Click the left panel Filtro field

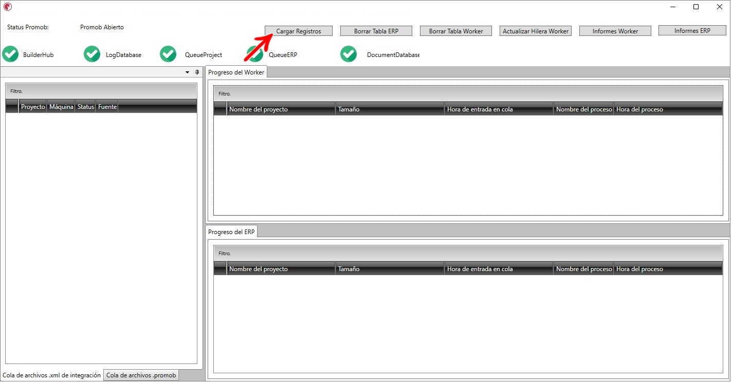coord(101,91)
